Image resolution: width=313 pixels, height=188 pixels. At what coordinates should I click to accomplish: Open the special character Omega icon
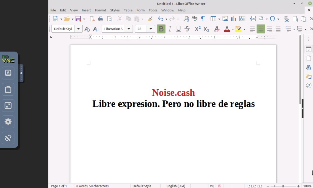272,19
